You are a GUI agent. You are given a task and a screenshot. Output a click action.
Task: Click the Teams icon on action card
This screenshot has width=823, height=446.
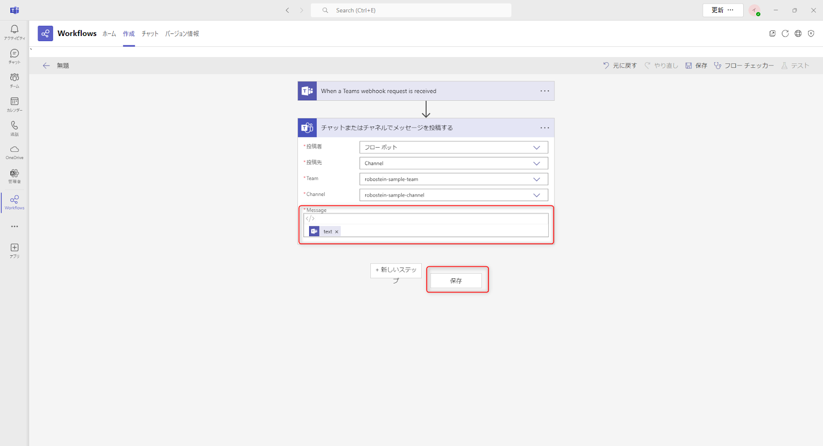pyautogui.click(x=307, y=128)
